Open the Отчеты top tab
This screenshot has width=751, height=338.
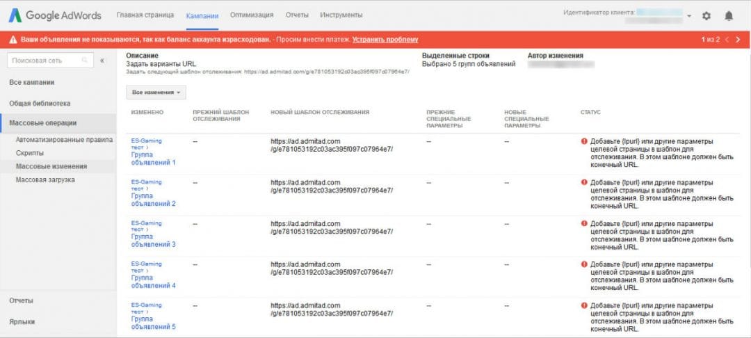click(297, 15)
